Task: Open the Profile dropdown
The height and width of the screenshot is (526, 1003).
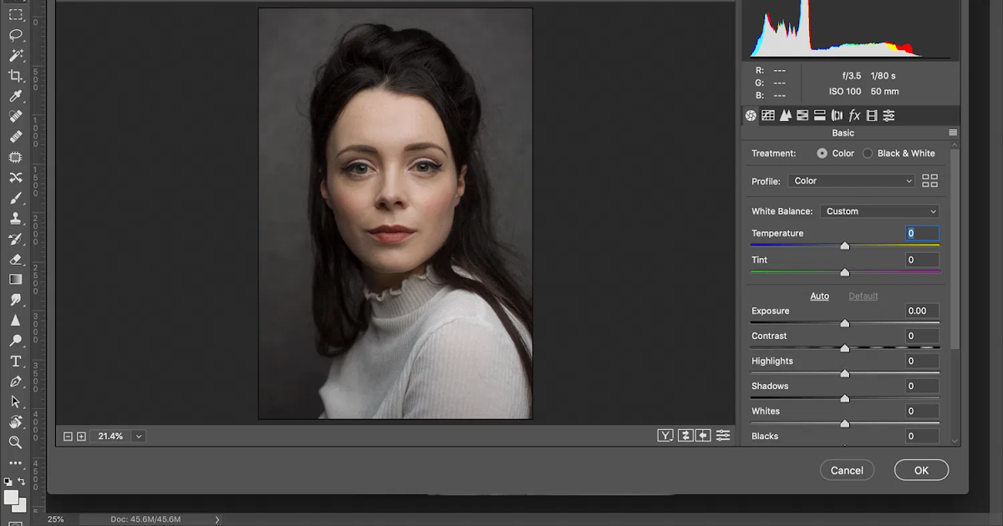Action: coord(852,180)
